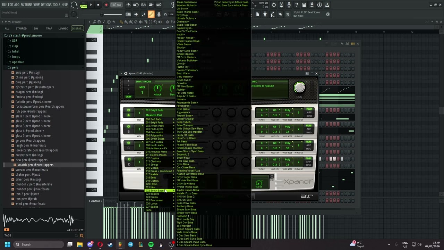Select the EASY smart knobs mode
Viewport: 444px width, 250px height.
coord(128,97)
